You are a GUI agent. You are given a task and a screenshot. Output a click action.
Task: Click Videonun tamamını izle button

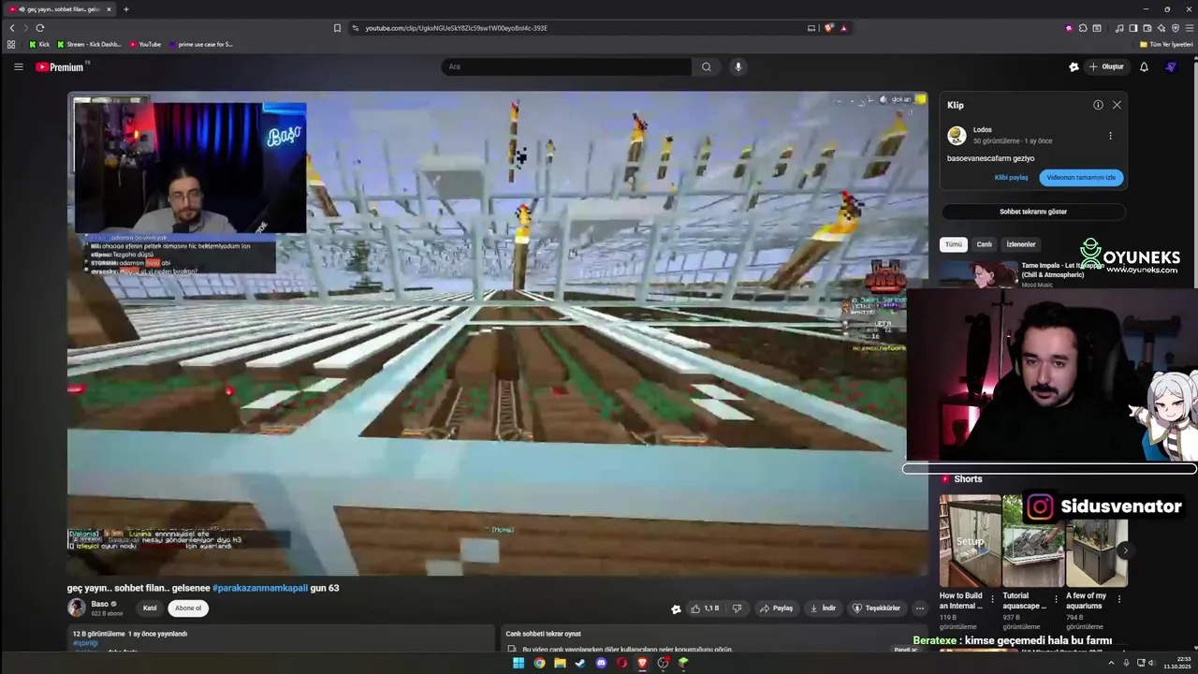(1081, 177)
